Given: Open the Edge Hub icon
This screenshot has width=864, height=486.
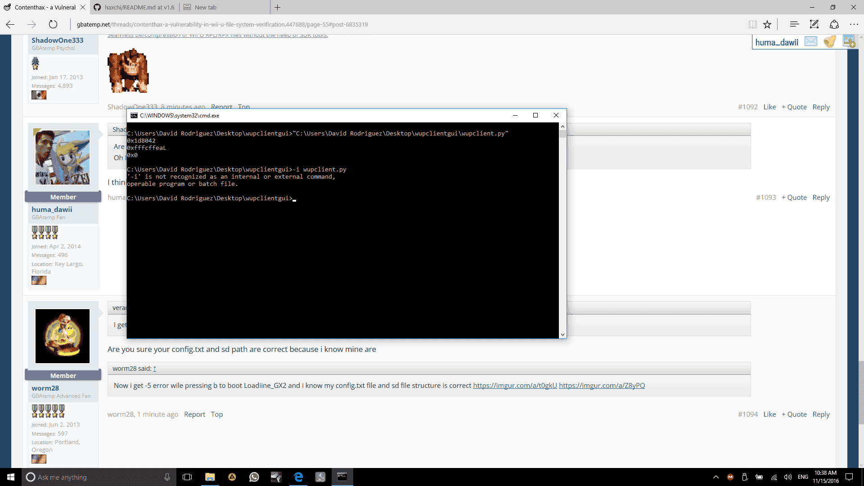Looking at the screenshot, I should tap(794, 24).
